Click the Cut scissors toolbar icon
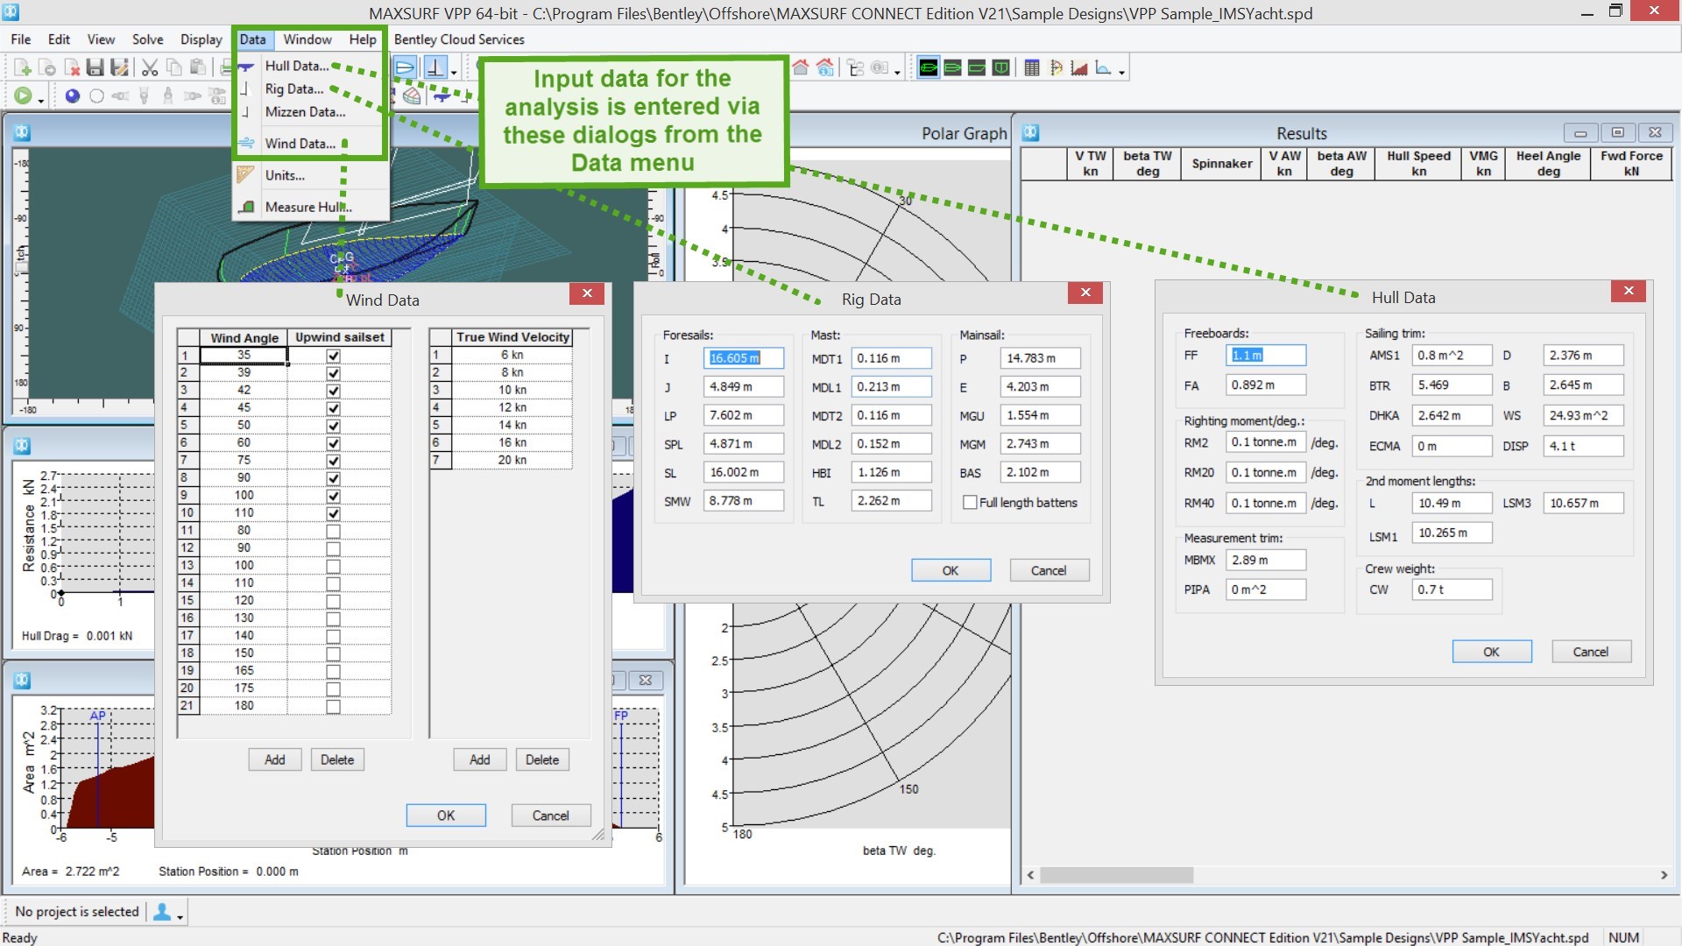Screen dimensions: 1682x946 tap(149, 67)
